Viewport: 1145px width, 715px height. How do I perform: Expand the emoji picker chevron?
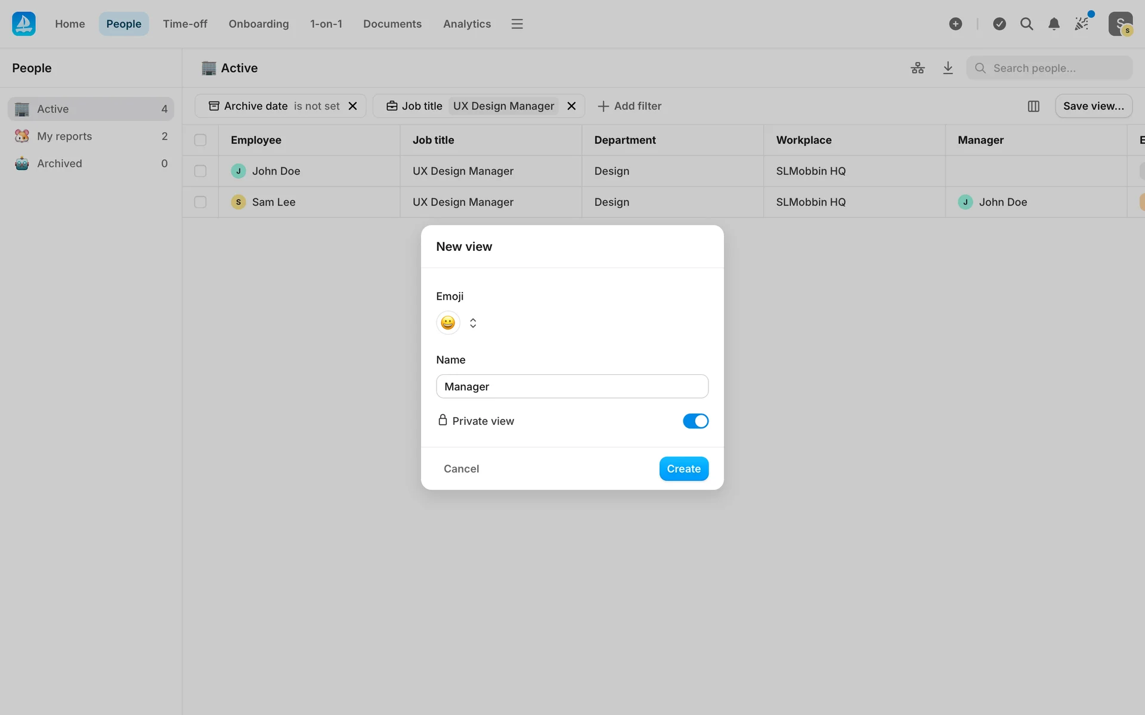[x=473, y=323]
